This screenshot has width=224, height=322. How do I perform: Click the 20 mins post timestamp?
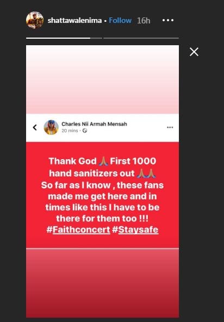pos(70,131)
